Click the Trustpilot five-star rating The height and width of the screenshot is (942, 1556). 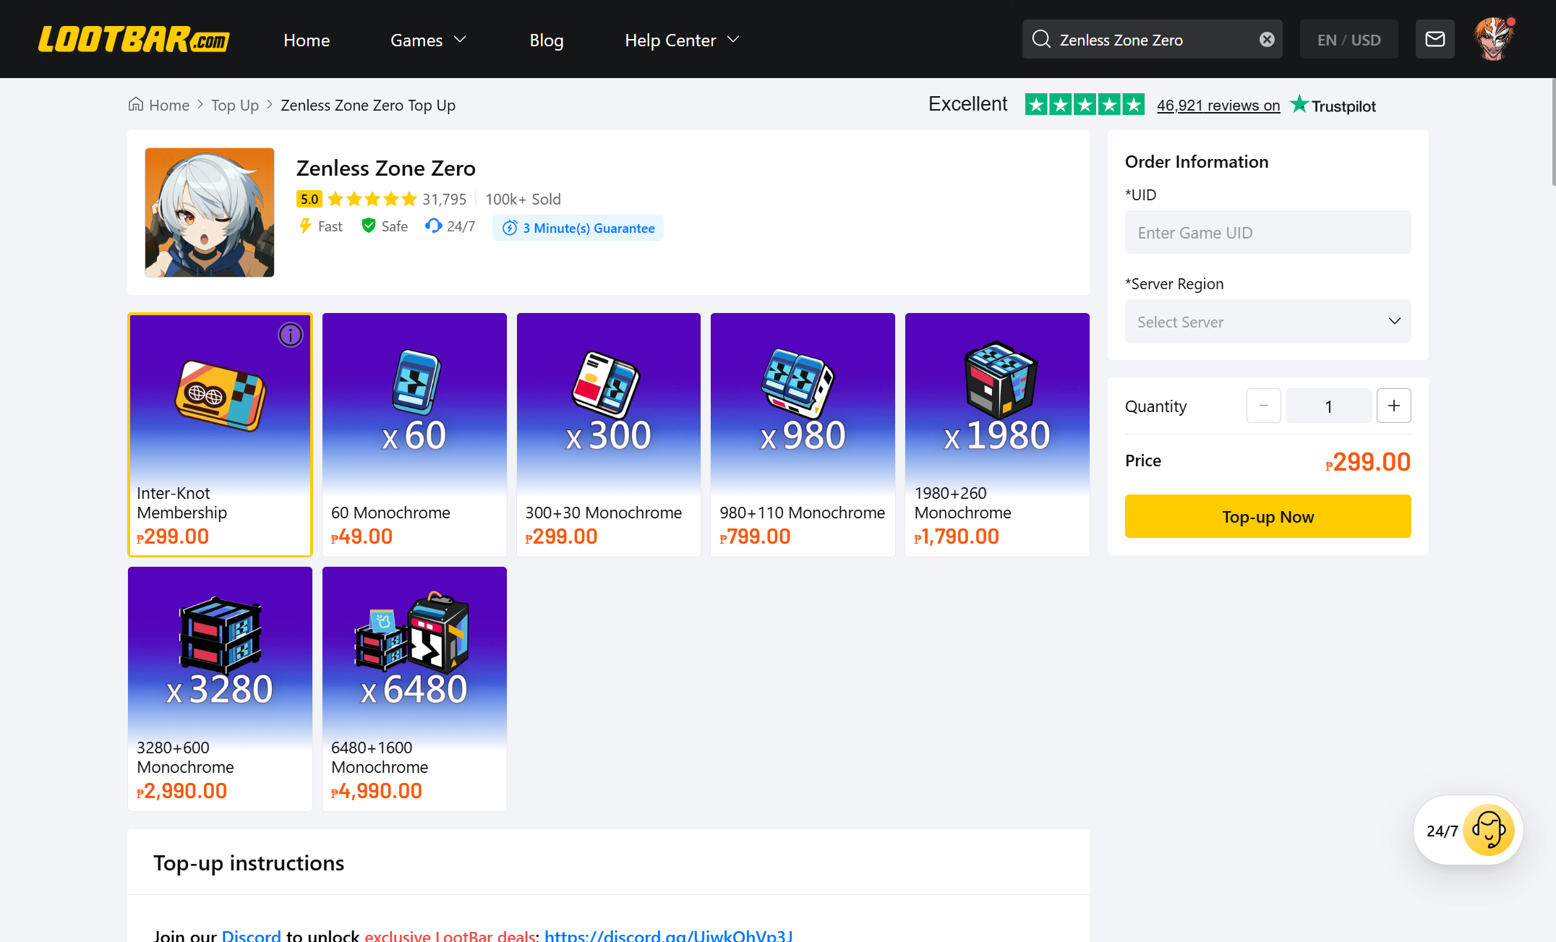(x=1085, y=105)
